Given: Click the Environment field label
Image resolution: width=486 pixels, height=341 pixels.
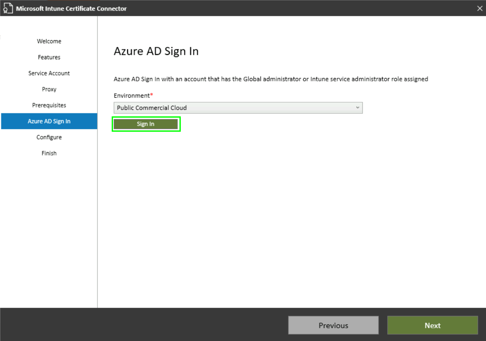Looking at the screenshot, I should [x=131, y=95].
